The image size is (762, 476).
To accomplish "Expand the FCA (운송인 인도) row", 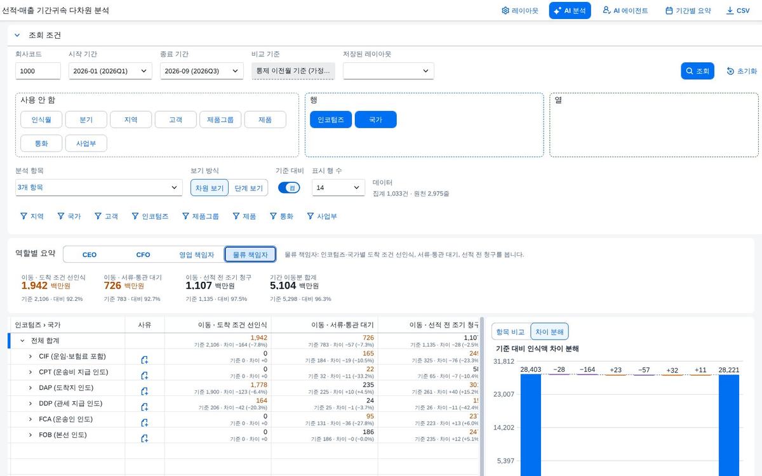I will point(30,420).
